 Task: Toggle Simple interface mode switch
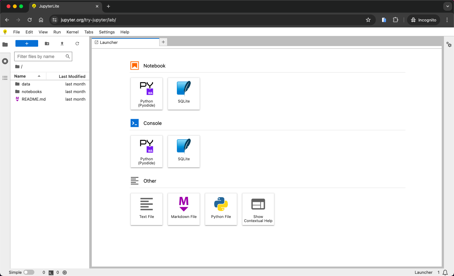(29, 273)
